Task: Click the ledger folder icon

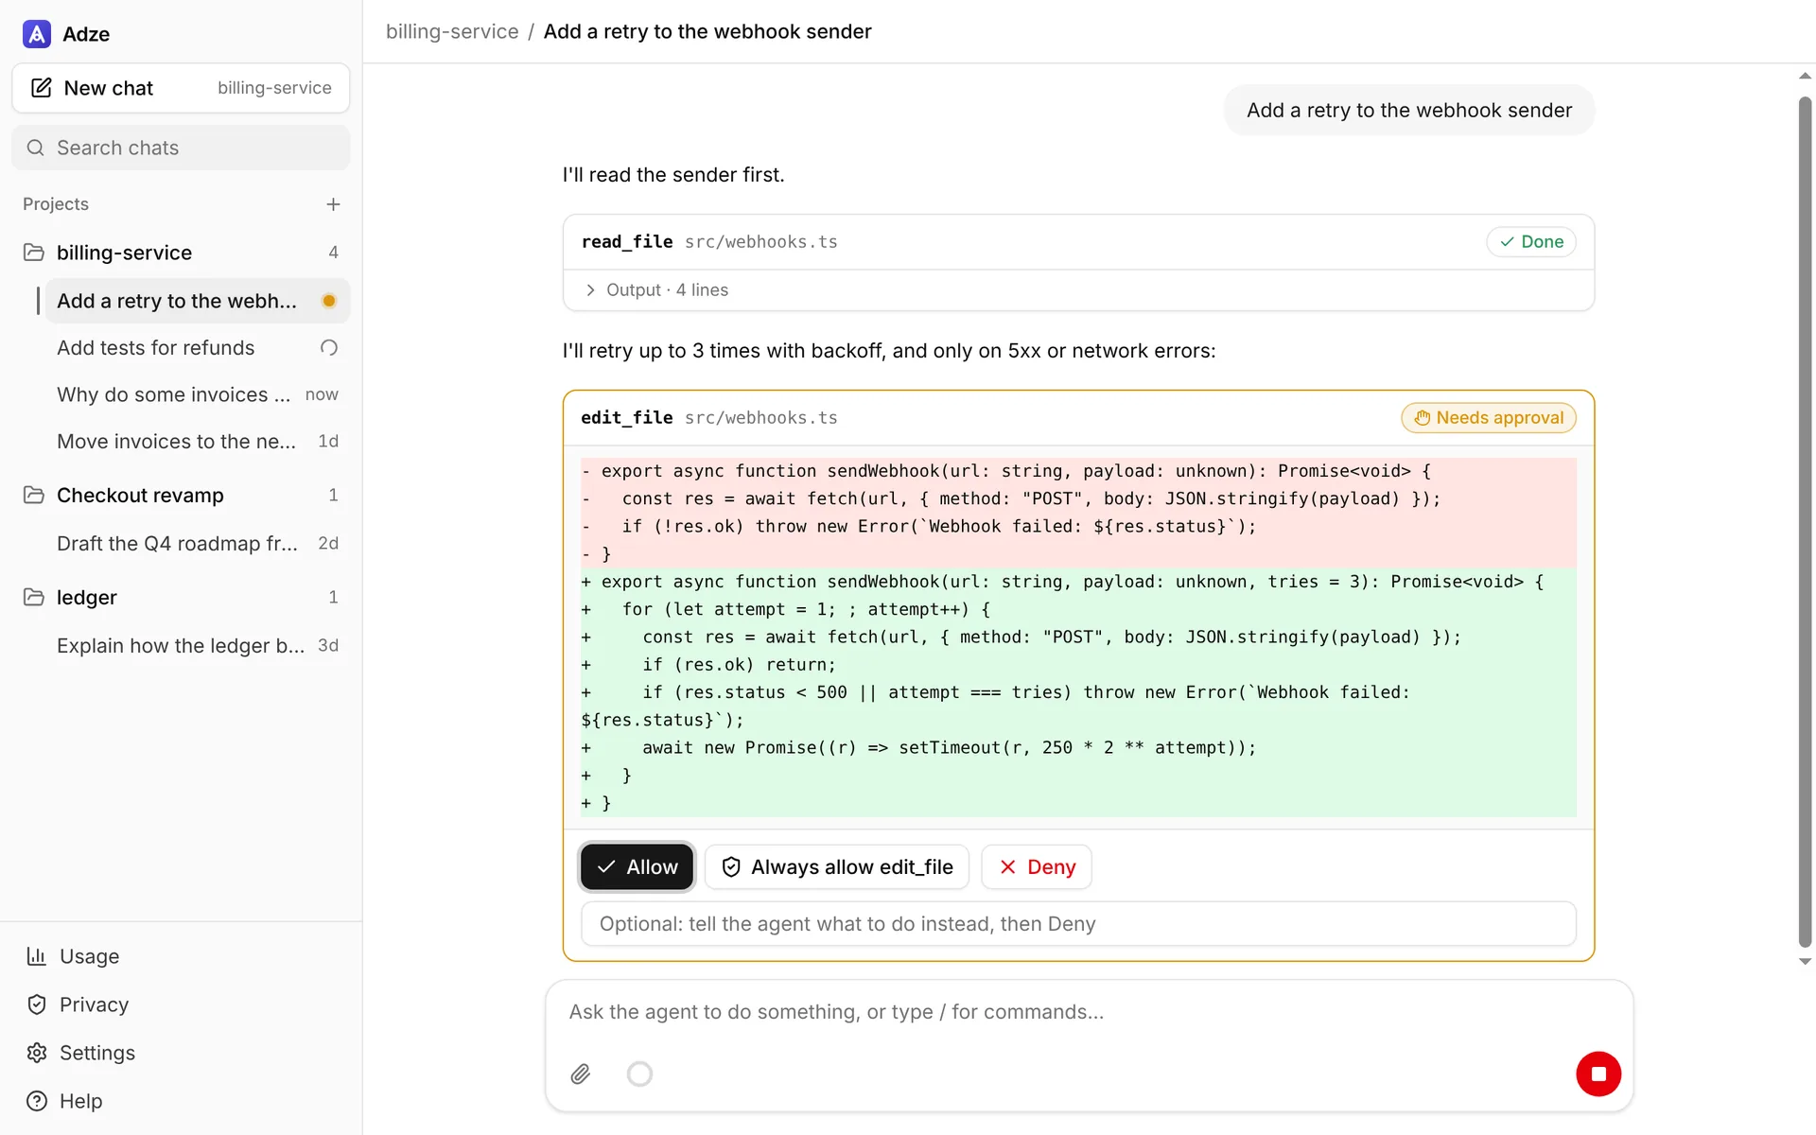Action: tap(34, 597)
